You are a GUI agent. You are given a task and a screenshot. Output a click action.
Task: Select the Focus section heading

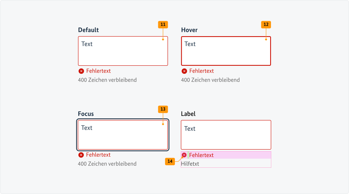pos(86,114)
